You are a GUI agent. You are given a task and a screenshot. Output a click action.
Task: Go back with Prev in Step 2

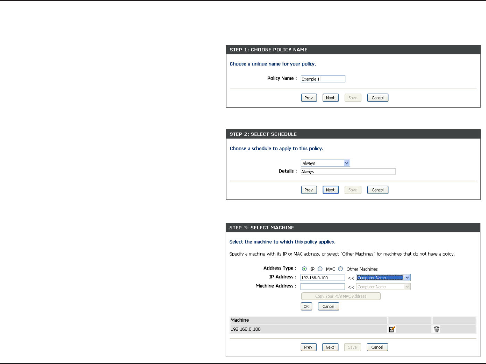tap(309, 190)
